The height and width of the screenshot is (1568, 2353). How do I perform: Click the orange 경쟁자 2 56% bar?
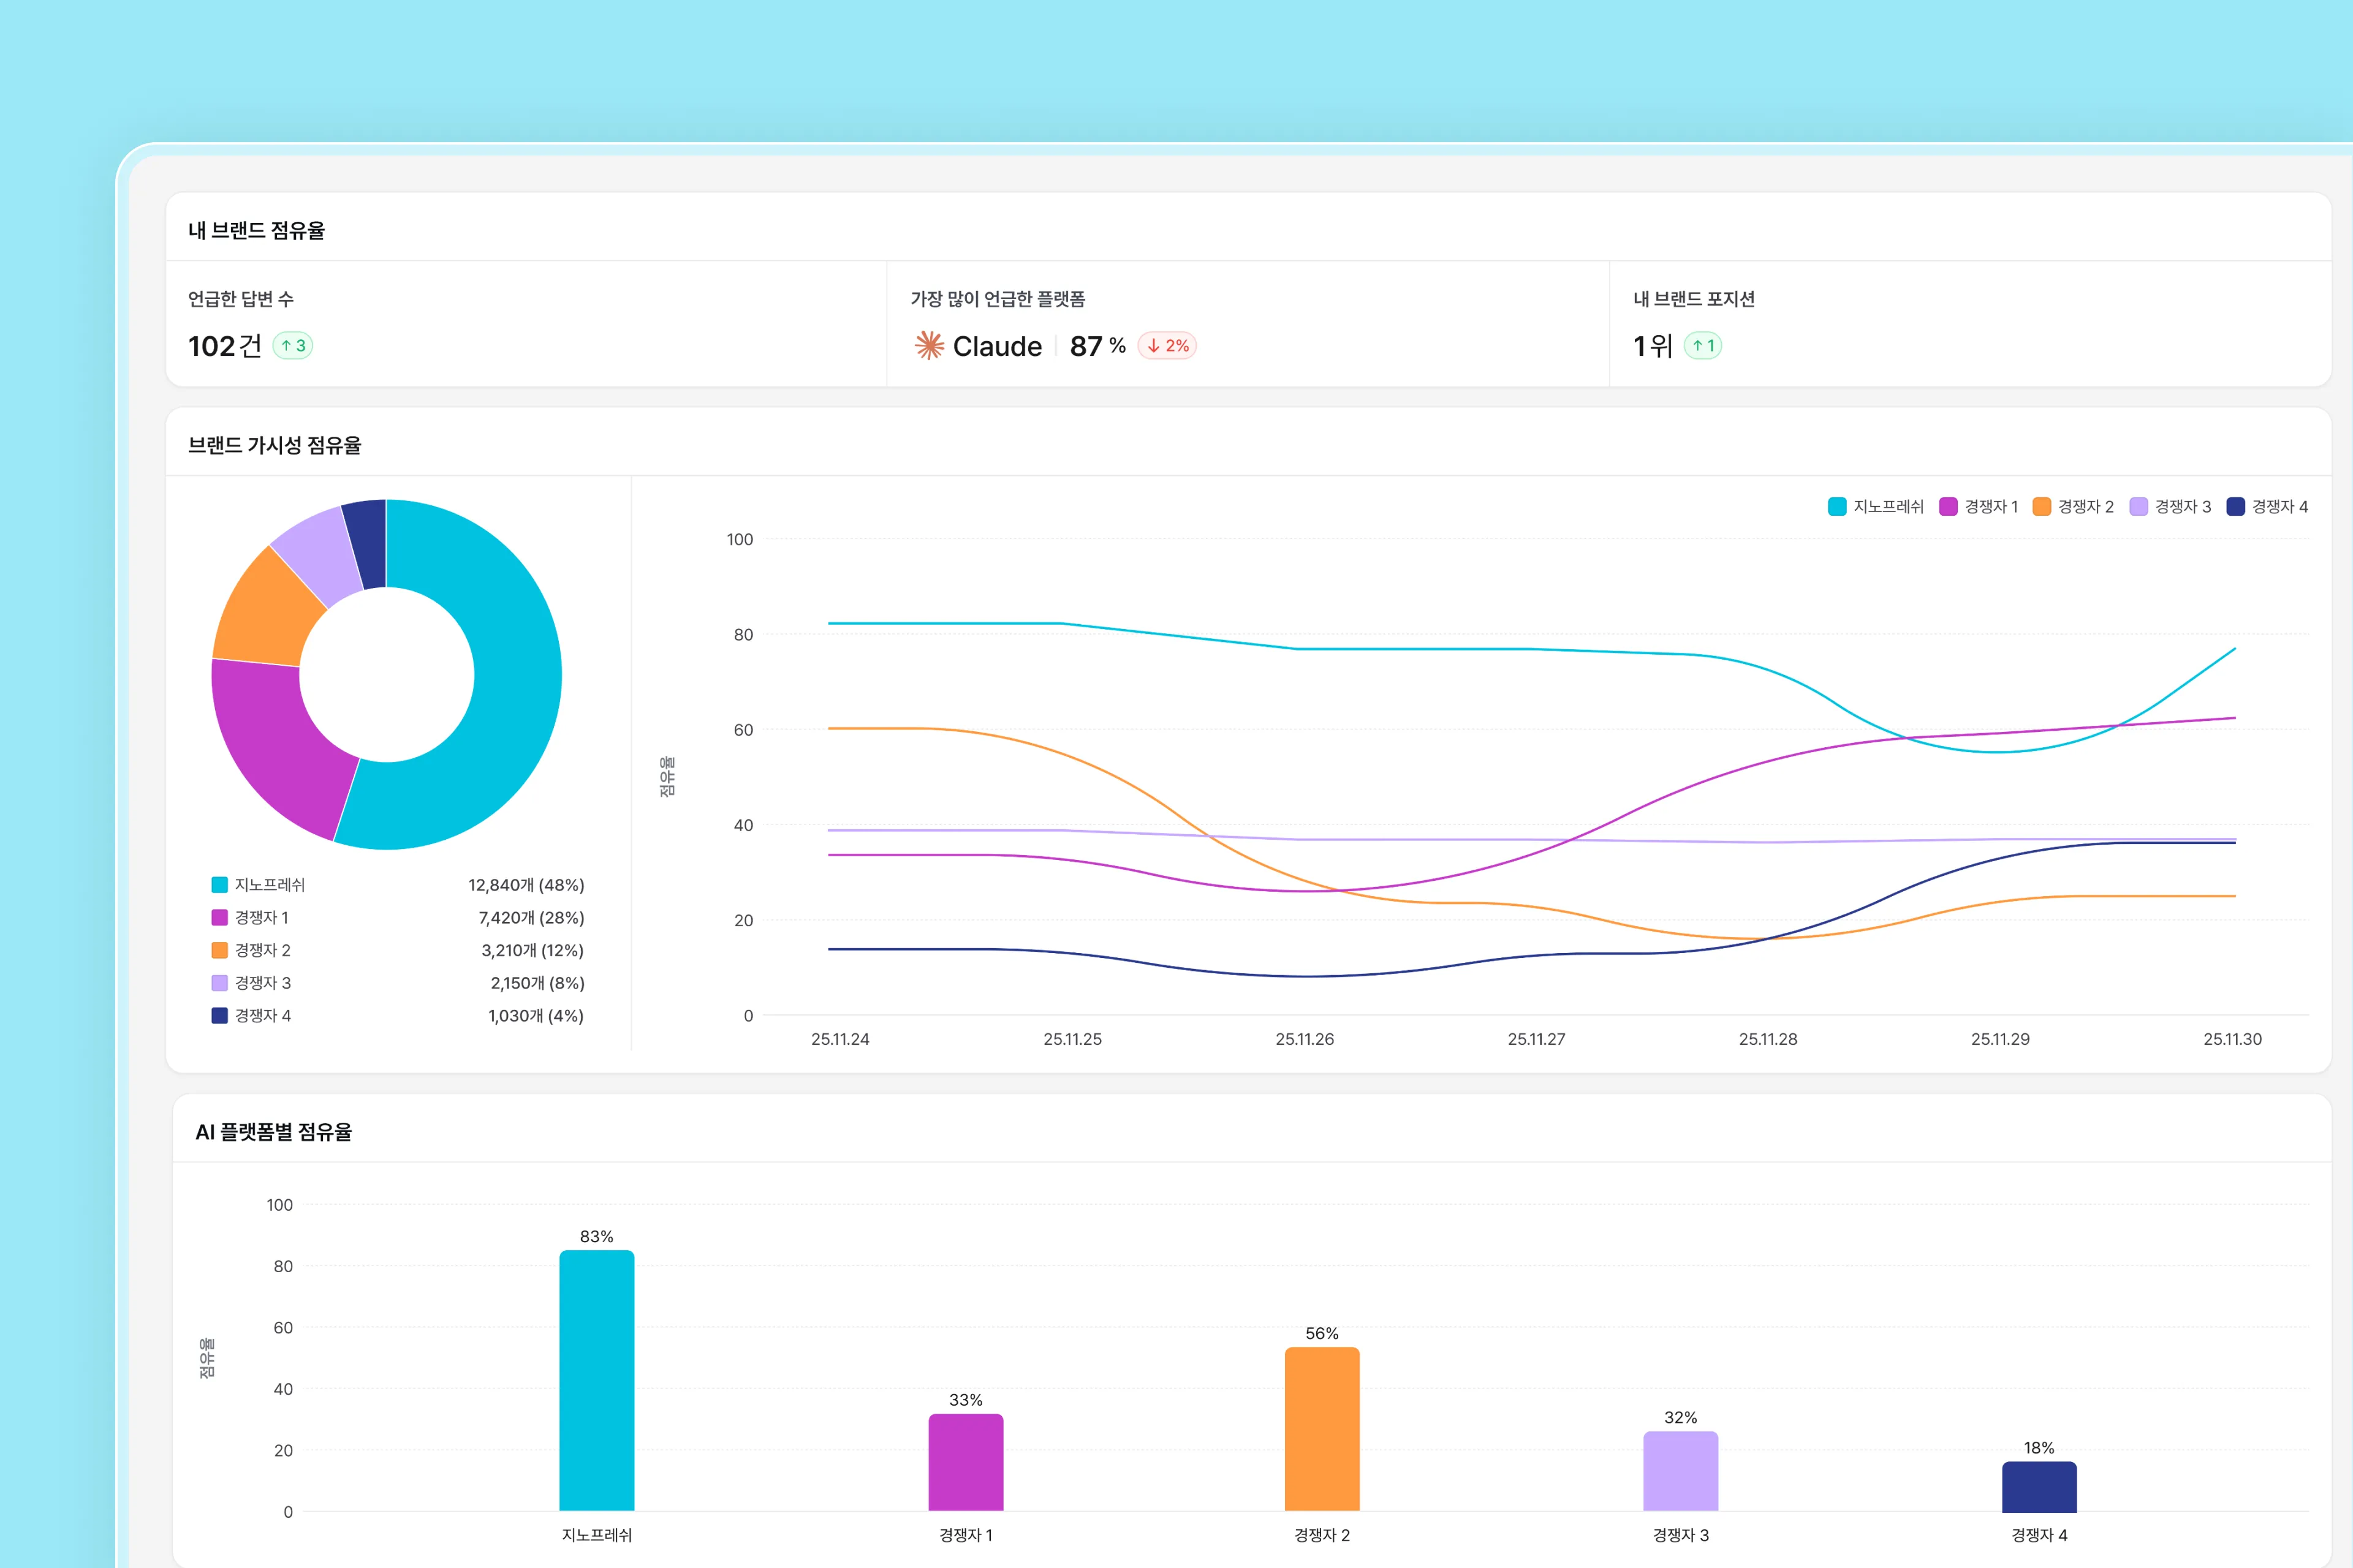[1322, 1430]
